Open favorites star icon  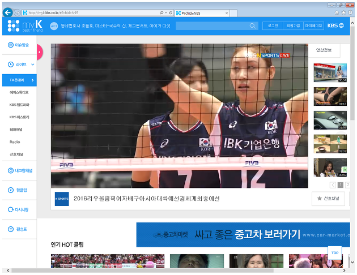pos(343,12)
